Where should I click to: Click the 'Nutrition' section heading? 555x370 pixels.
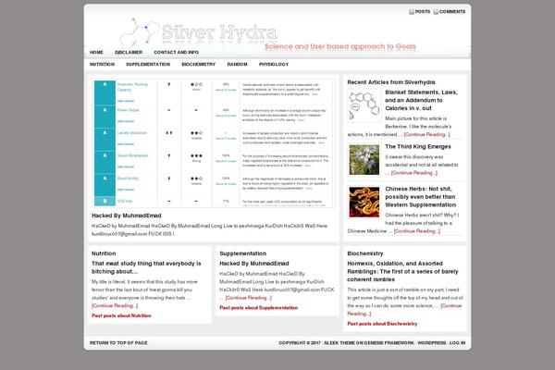104,253
